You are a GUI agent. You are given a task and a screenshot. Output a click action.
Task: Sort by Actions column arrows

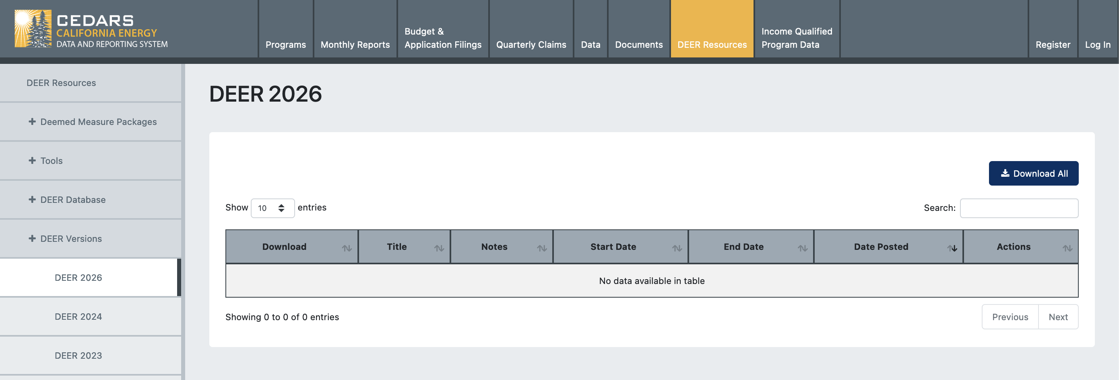pos(1067,248)
